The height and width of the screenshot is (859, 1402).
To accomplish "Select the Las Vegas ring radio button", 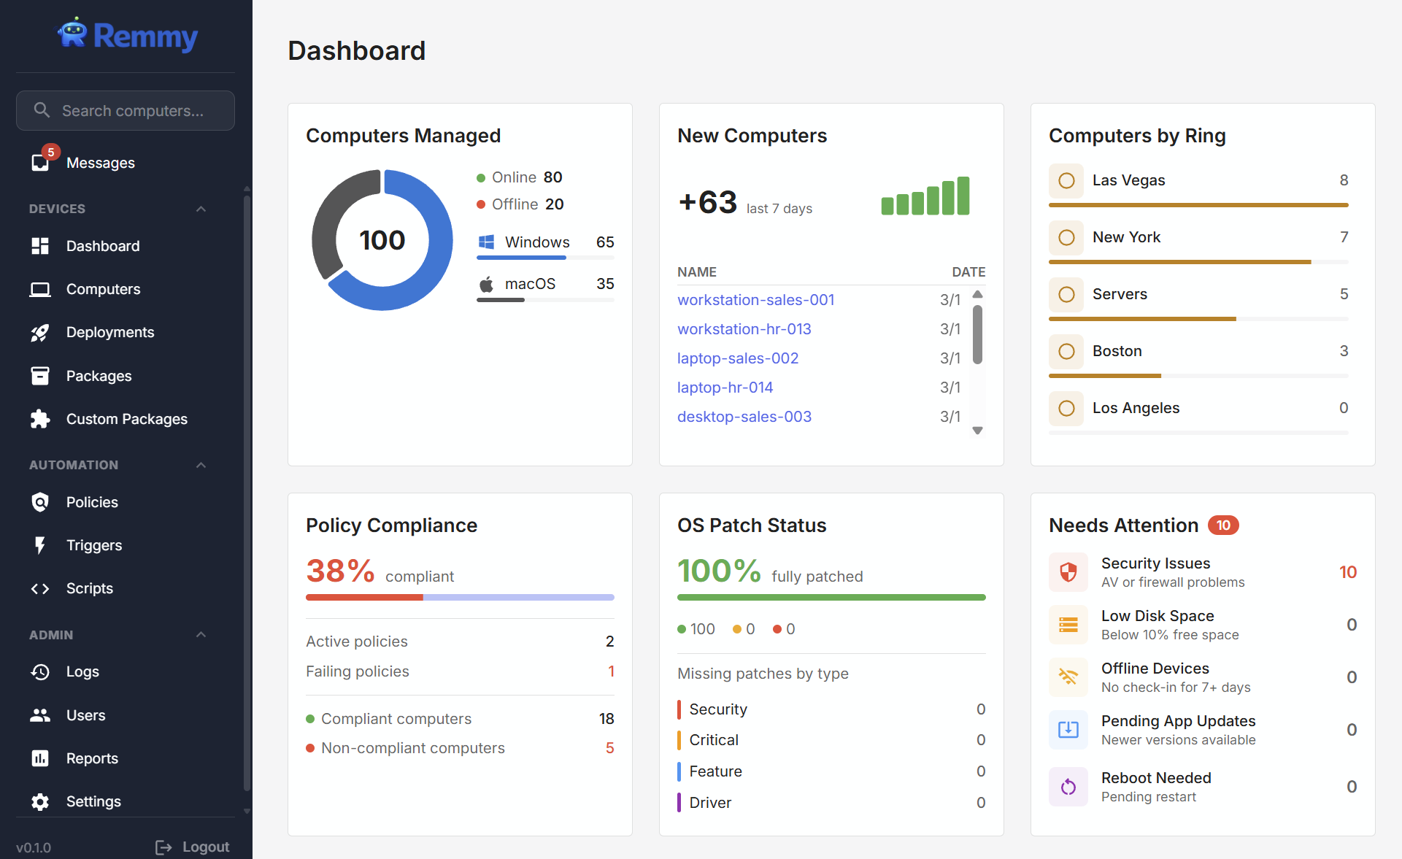I will point(1067,180).
